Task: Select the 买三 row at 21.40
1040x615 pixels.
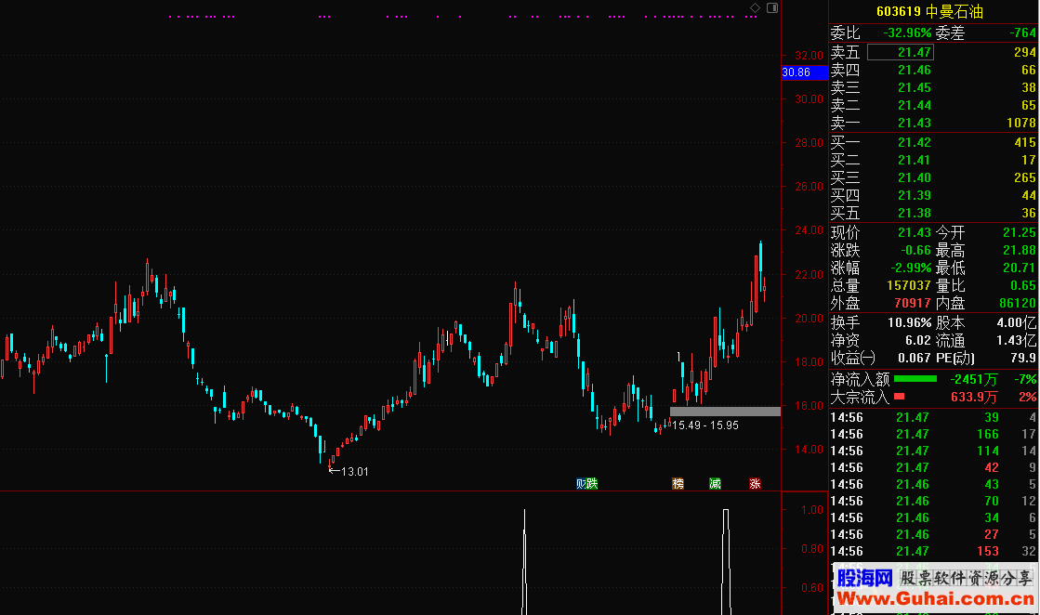Action: (x=933, y=177)
